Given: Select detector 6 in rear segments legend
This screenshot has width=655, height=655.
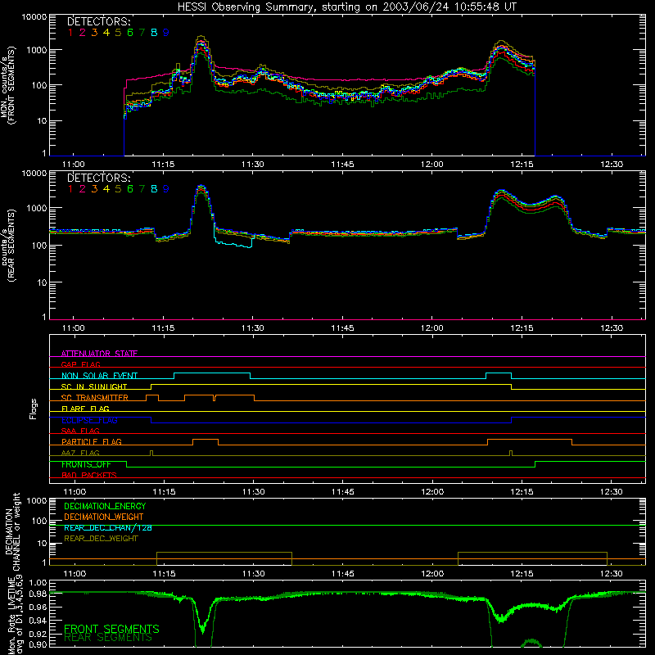Looking at the screenshot, I should [130, 189].
